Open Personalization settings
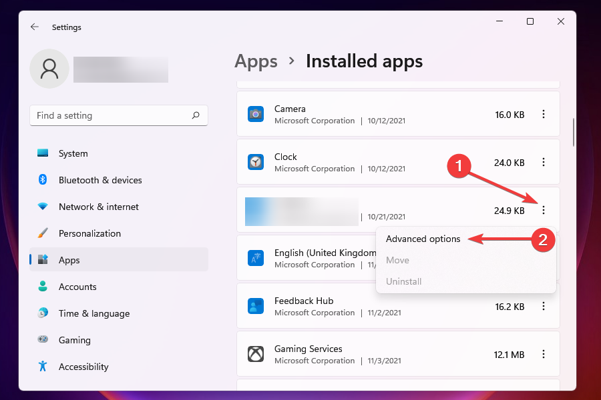Screen dimensions: 601x400 click(89, 233)
